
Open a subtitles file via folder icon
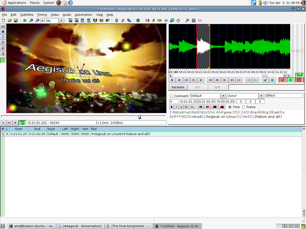(10, 21)
